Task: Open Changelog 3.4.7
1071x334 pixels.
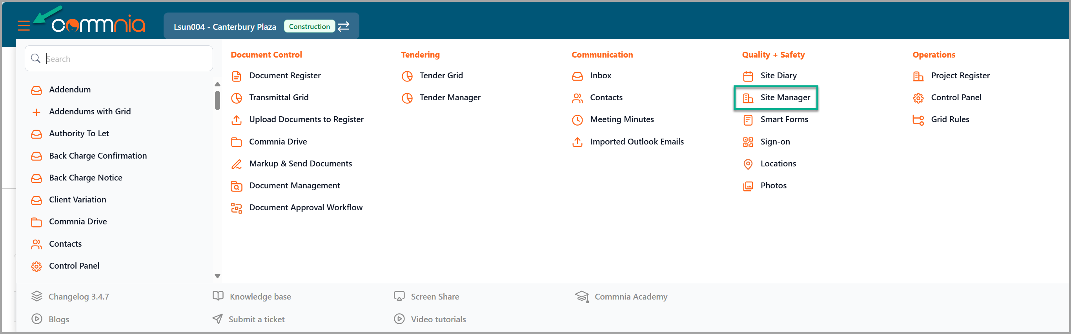Action: tap(78, 297)
